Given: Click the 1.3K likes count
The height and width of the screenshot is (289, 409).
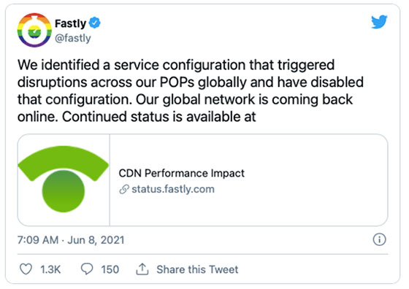Looking at the screenshot, I should 50,269.
